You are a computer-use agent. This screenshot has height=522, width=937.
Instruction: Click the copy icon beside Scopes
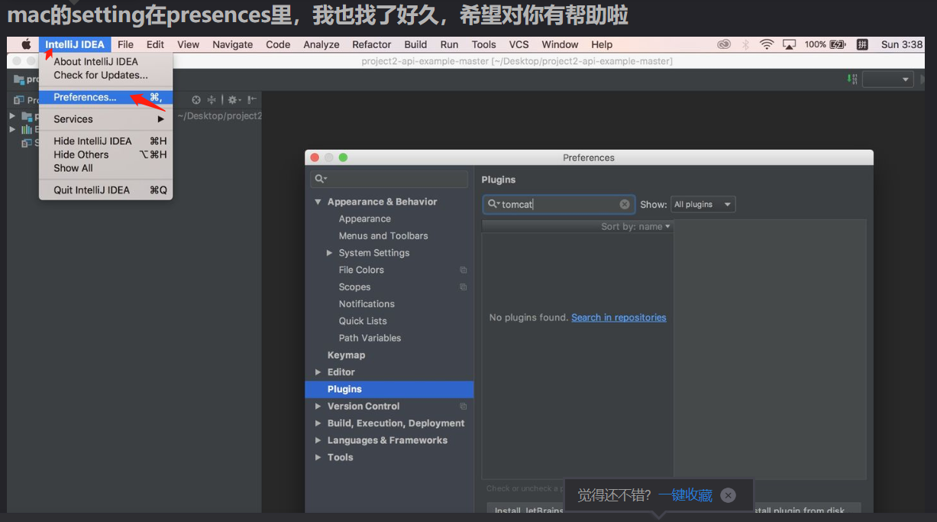(463, 287)
